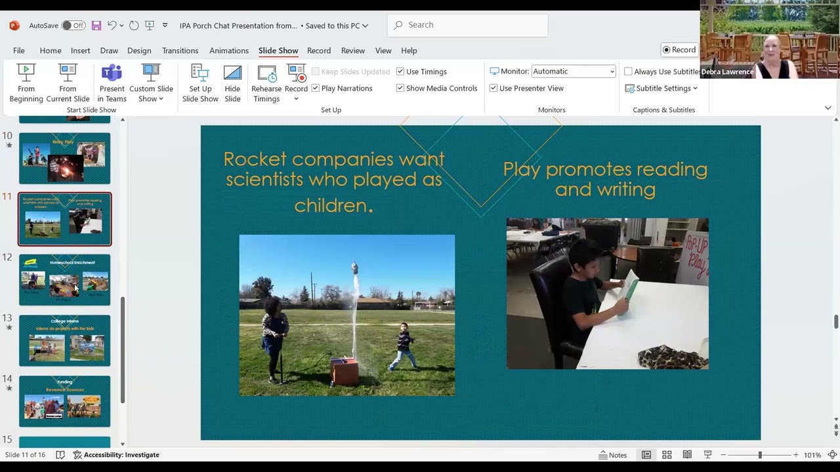840x472 pixels.
Task: Open the File menu
Action: (x=19, y=50)
